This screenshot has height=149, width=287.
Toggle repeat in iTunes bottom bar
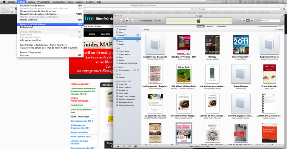pyautogui.click(x=130, y=147)
